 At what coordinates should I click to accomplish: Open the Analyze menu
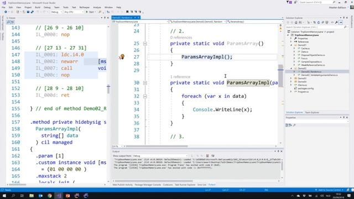[x=97, y=7]
